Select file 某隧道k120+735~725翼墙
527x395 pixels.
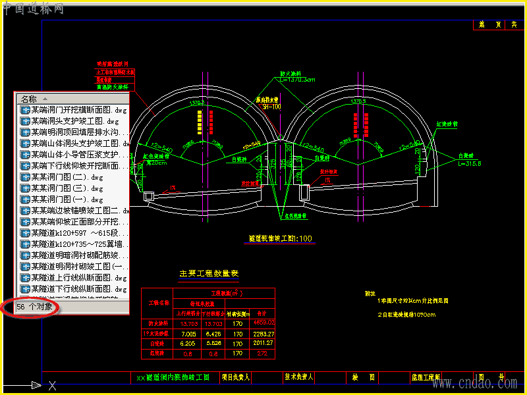point(74,244)
